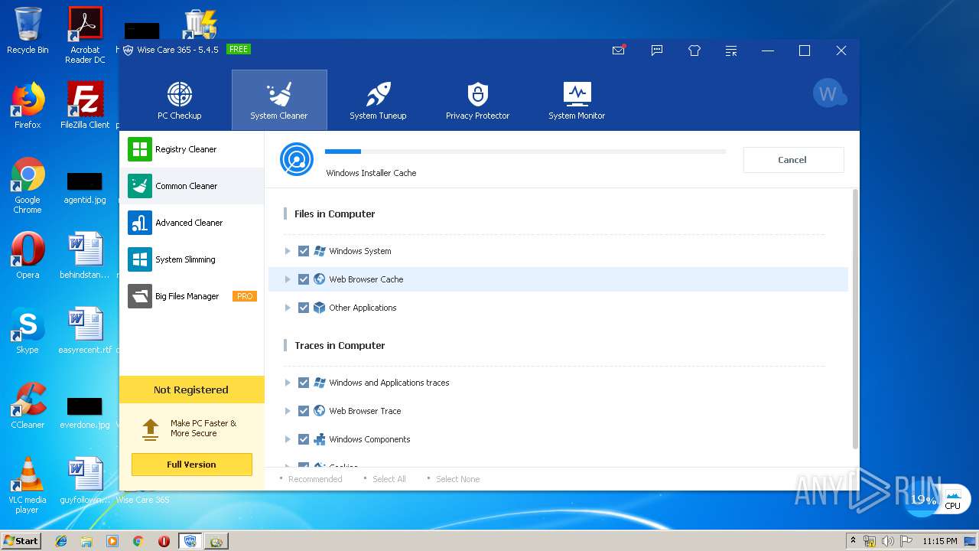Open the skin shirt icon
The image size is (979, 551).
point(694,51)
